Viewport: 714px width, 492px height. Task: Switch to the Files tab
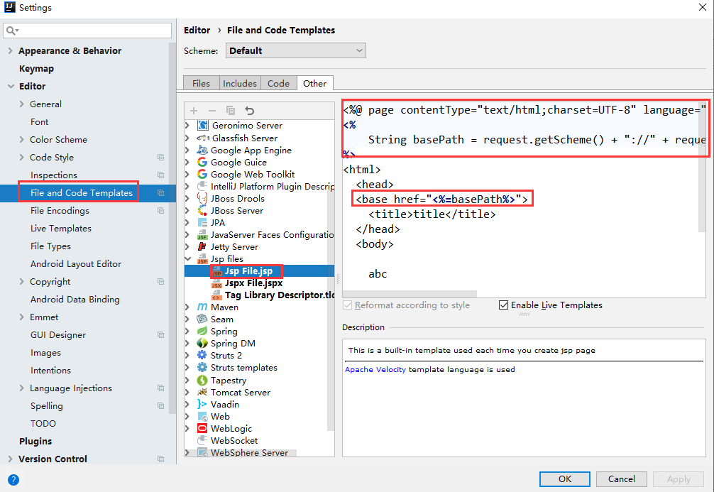tap(201, 84)
